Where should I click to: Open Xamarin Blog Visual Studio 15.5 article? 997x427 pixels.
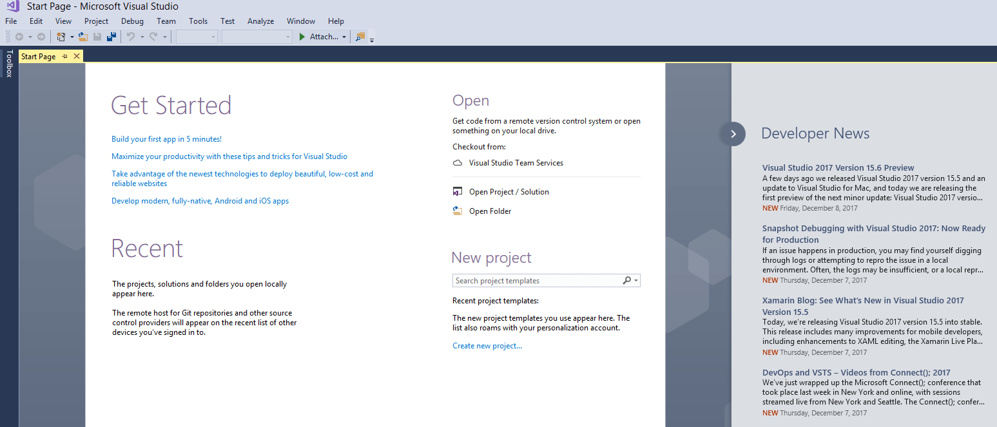click(x=863, y=306)
